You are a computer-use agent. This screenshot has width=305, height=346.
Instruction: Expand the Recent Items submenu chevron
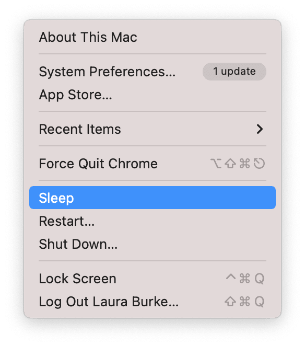pyautogui.click(x=260, y=129)
